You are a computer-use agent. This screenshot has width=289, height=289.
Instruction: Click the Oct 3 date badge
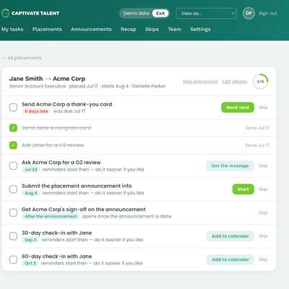pyautogui.click(x=30, y=264)
